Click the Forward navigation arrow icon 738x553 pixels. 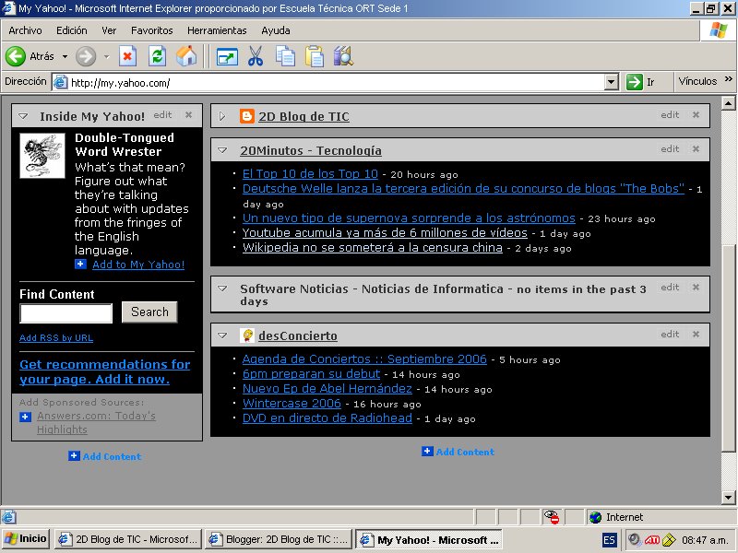pos(86,56)
